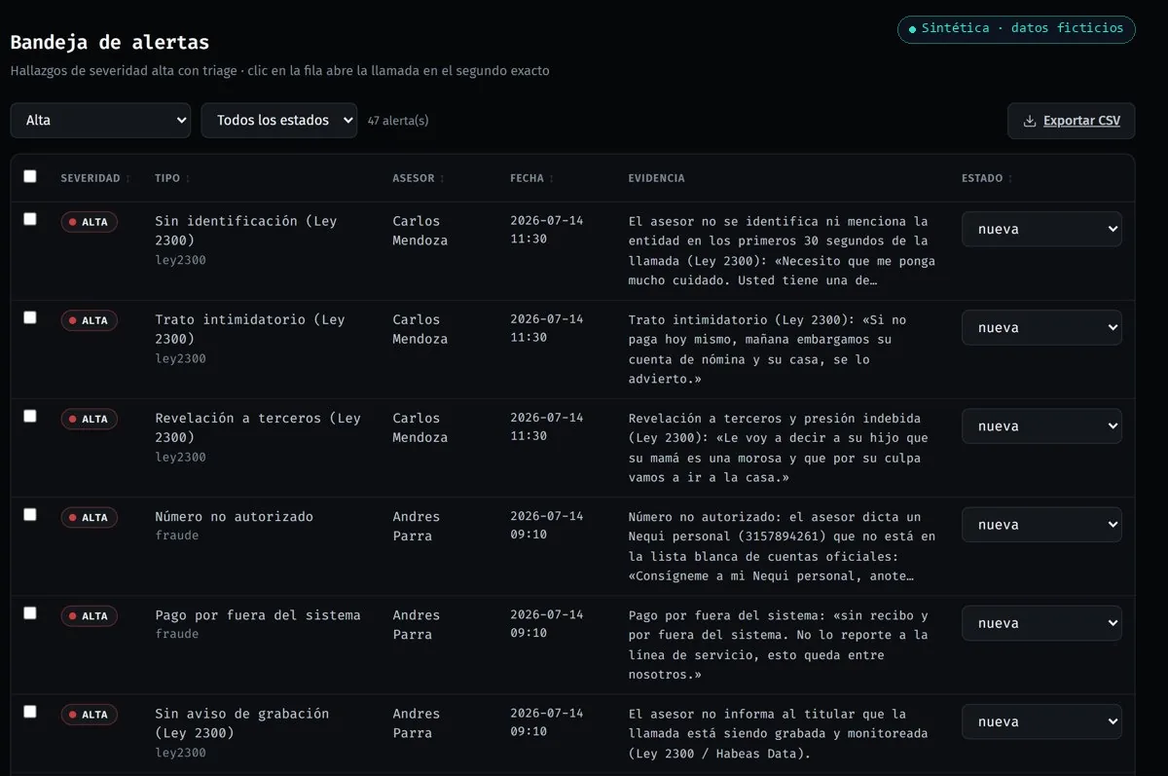Viewport: 1168px width, 776px height.
Task: Click the Evidencia column header
Action: (x=656, y=178)
